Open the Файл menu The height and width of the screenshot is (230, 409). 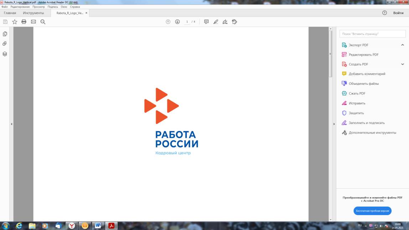[x=4, y=7]
